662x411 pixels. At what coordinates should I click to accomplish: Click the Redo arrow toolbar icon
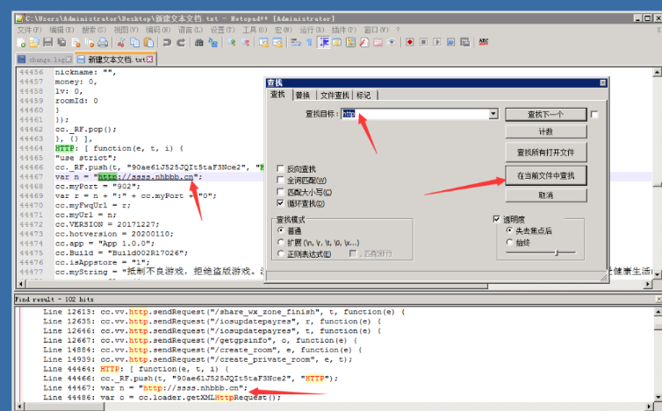[x=181, y=42]
